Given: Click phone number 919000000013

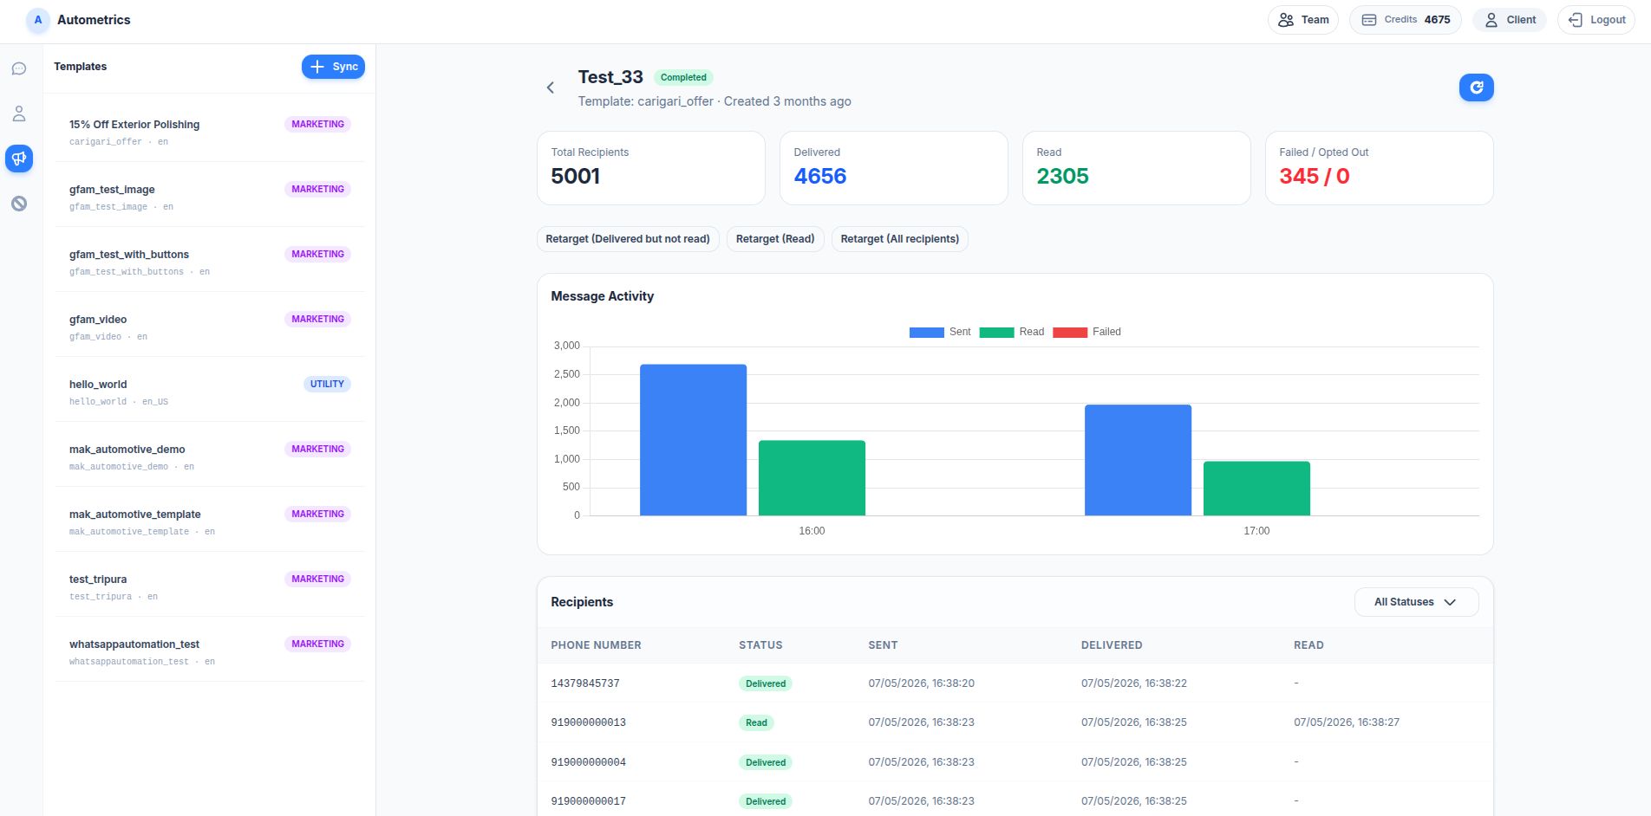Looking at the screenshot, I should [589, 722].
